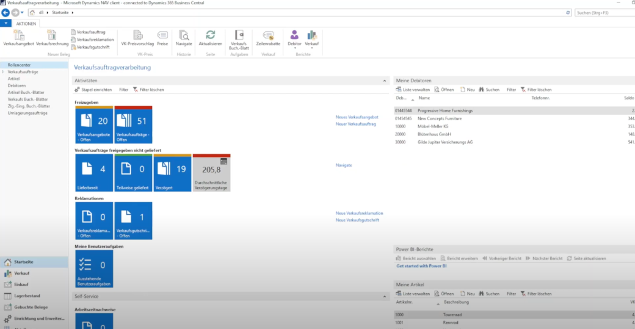Switch to the Einkauf navigation menu
The image size is (635, 329).
click(x=34, y=284)
